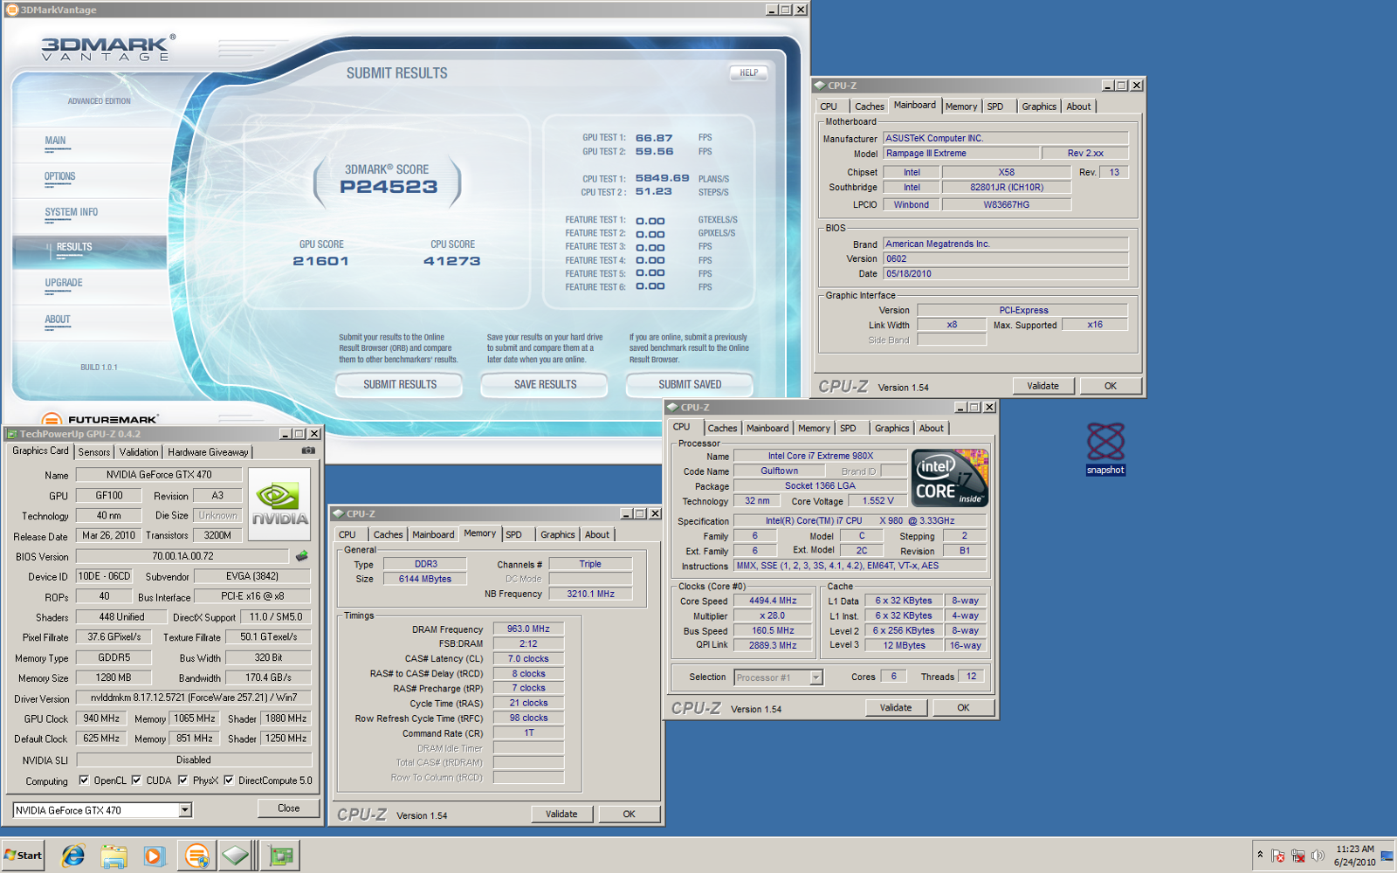The image size is (1397, 873).
Task: Open ABOUT in 3DMark sidebar
Action: (x=58, y=320)
